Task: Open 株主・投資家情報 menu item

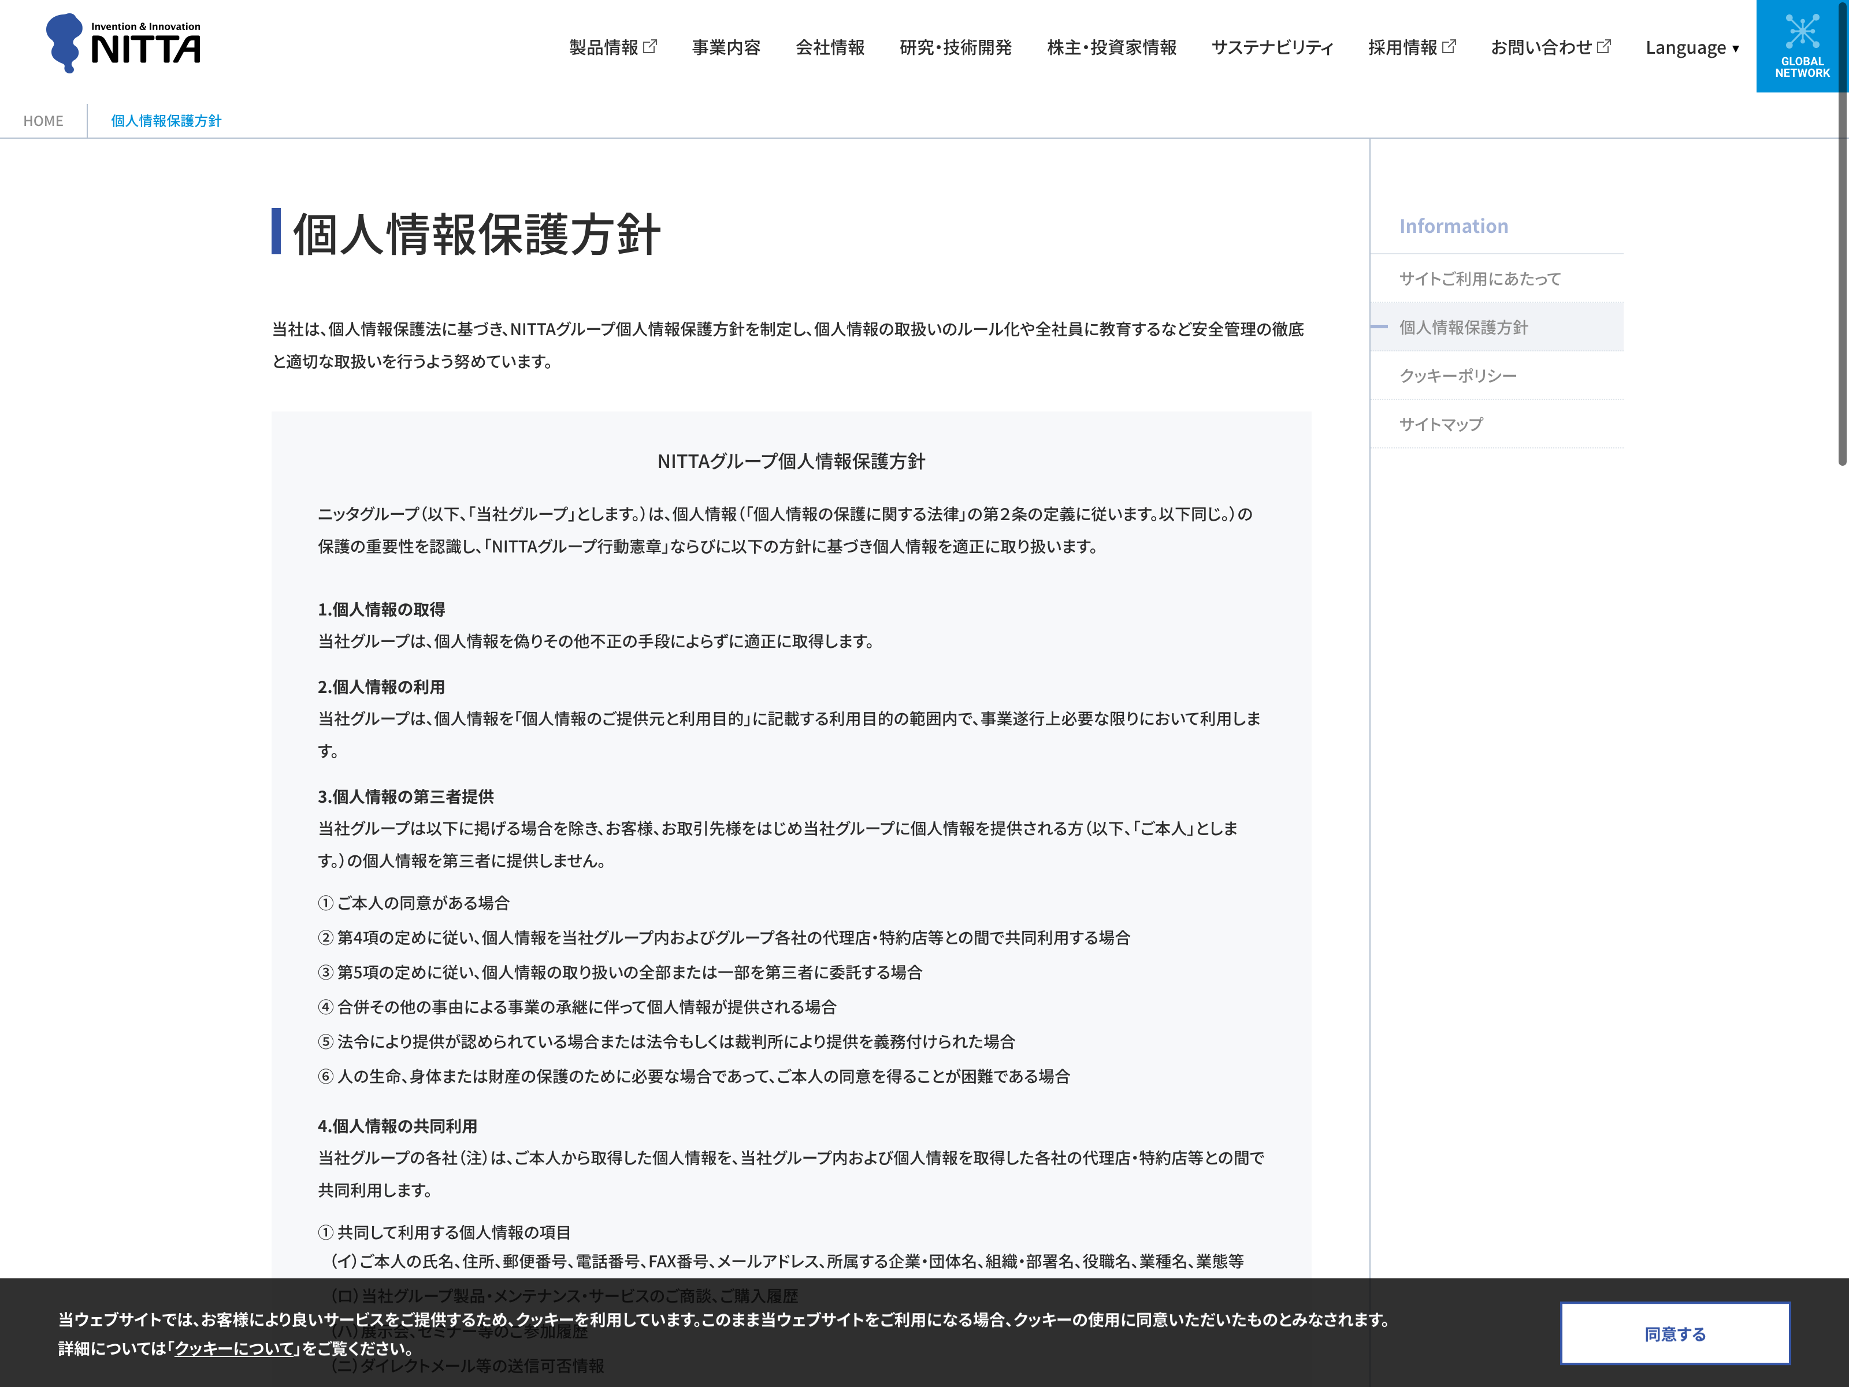Action: point(1111,47)
